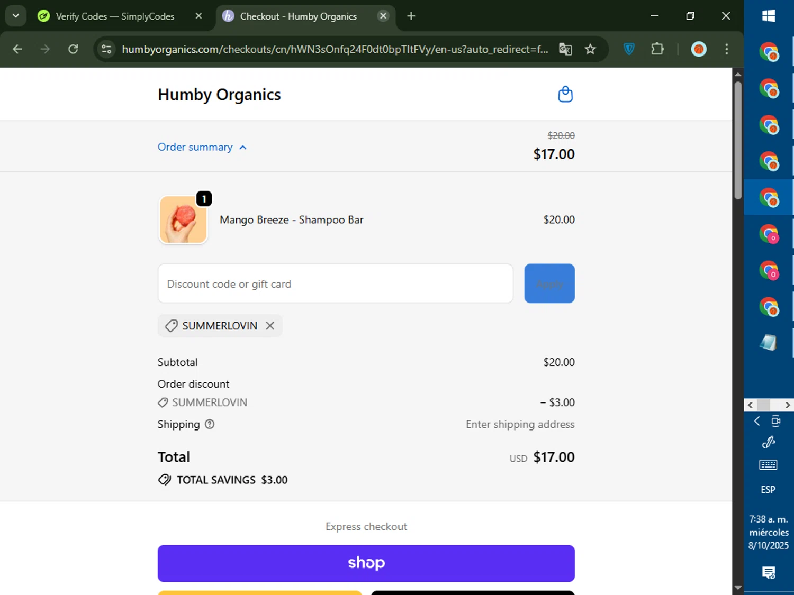Open the pen workspace tray icon
The height and width of the screenshot is (595, 794).
point(769,442)
